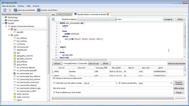Enable Colonne(s) avec des valeurs uniques
This screenshot has width=189, height=106.
pos(54,83)
